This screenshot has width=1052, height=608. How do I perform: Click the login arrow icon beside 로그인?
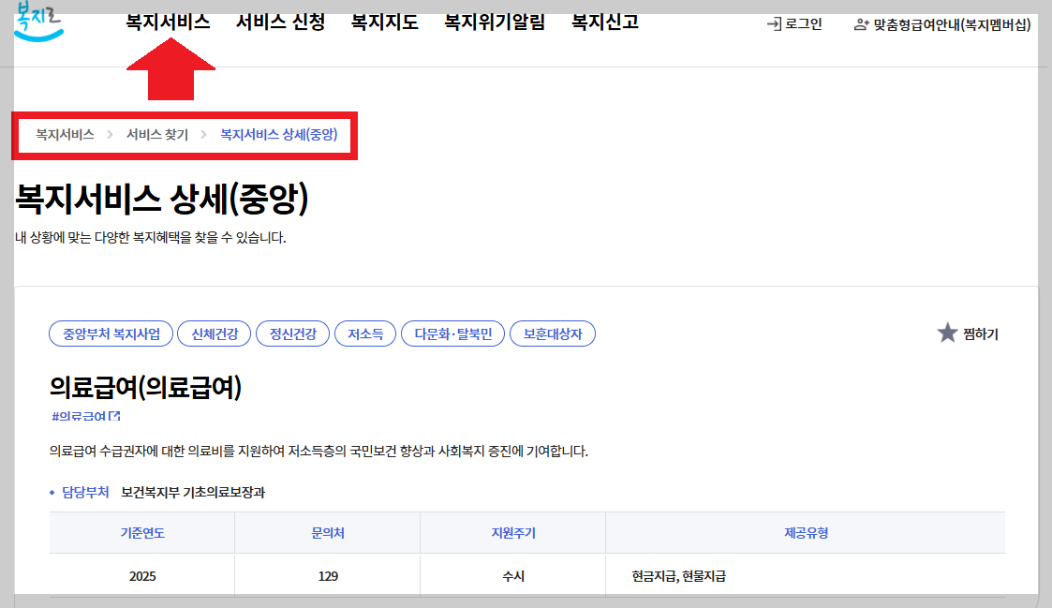tap(773, 25)
